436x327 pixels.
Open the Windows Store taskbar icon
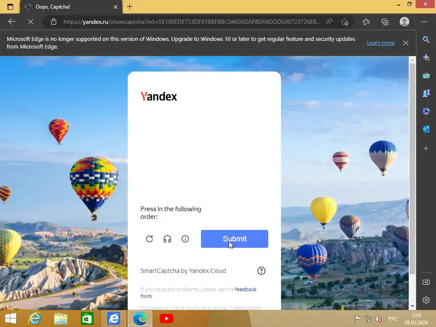pyautogui.click(x=87, y=318)
